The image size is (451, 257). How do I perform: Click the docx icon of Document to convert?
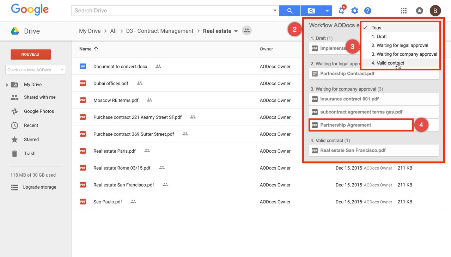83,66
